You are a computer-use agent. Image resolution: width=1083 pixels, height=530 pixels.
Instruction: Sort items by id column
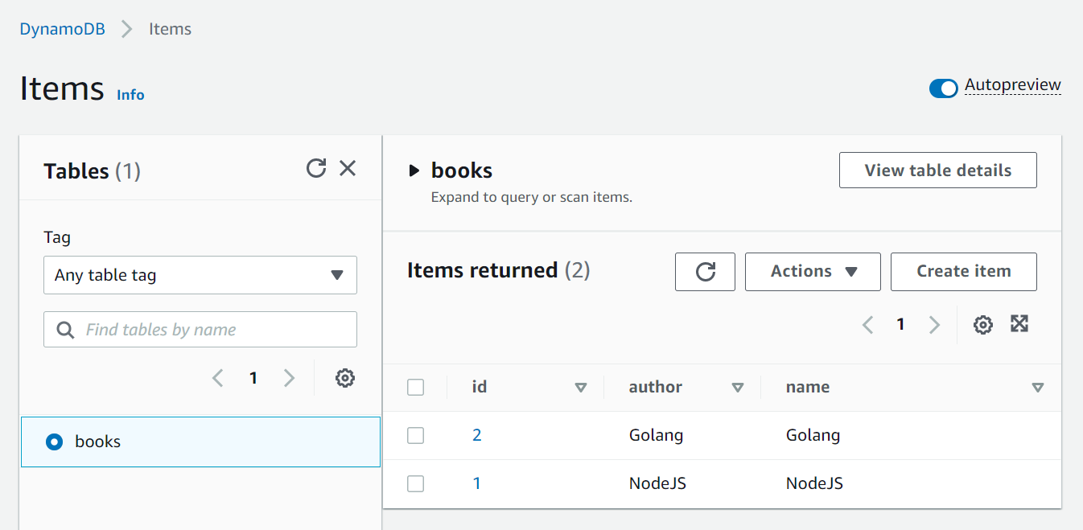coord(581,388)
